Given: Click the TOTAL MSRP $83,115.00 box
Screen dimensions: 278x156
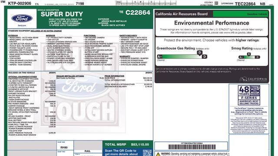Looking at the screenshot, I should 127,144.
